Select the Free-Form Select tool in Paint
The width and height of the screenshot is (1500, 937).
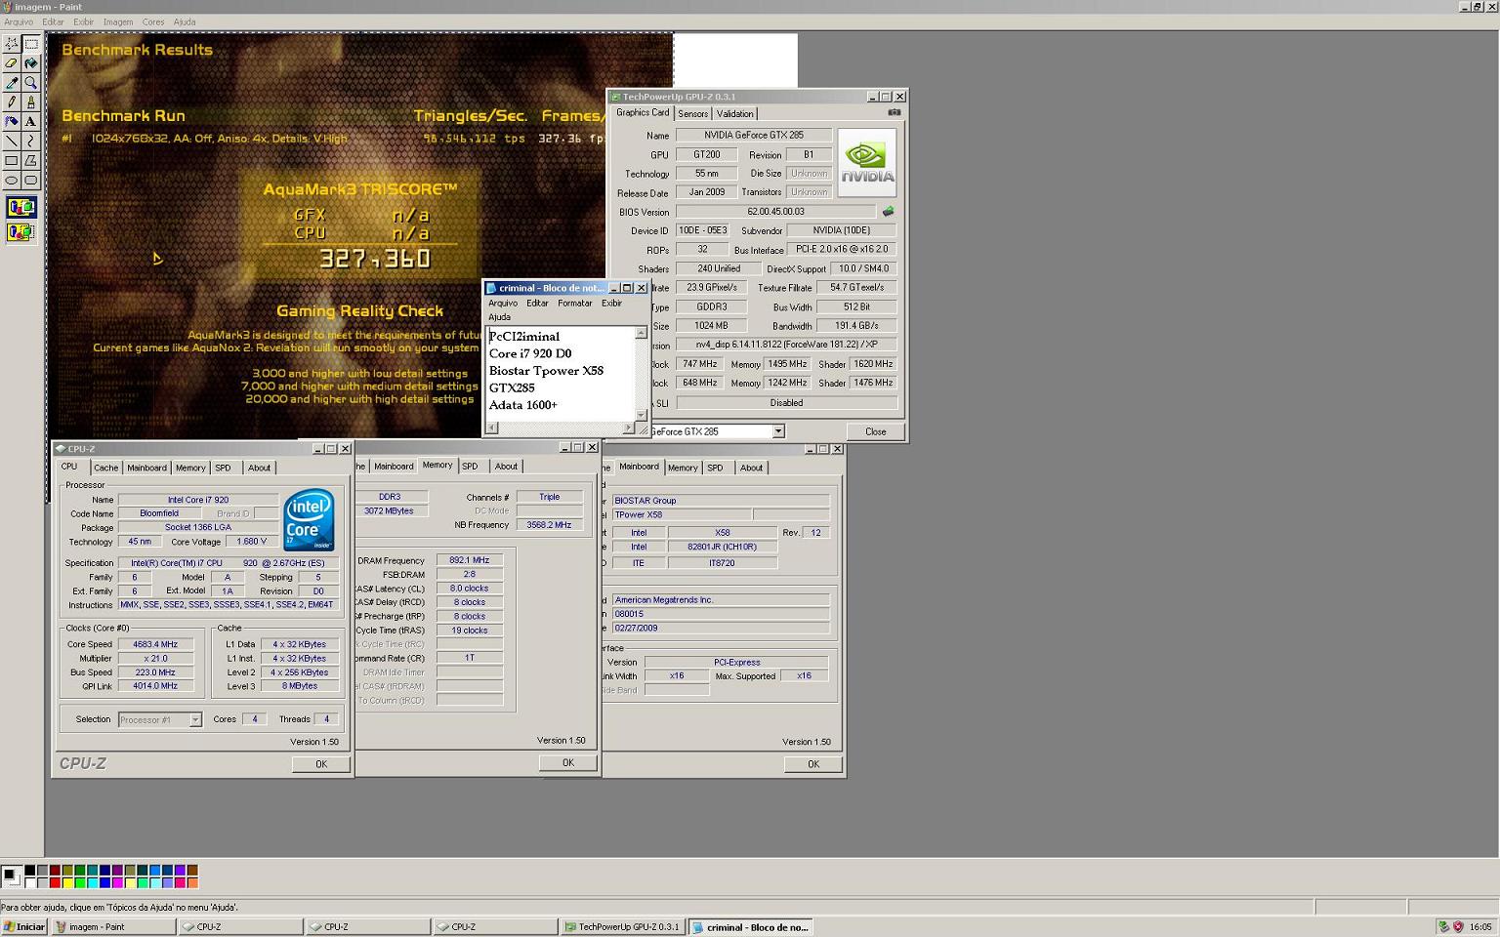pos(12,44)
